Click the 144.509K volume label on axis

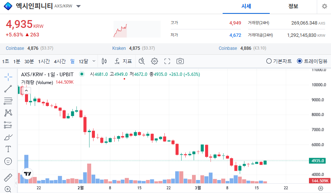320,181
